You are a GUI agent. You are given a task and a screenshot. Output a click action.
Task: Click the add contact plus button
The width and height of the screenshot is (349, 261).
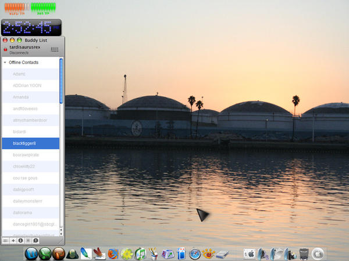click(13, 240)
